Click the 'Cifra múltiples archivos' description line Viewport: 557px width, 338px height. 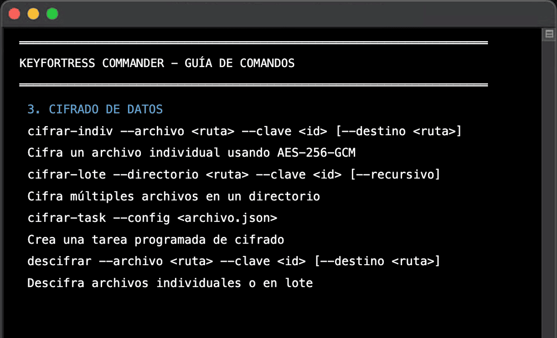[174, 197]
